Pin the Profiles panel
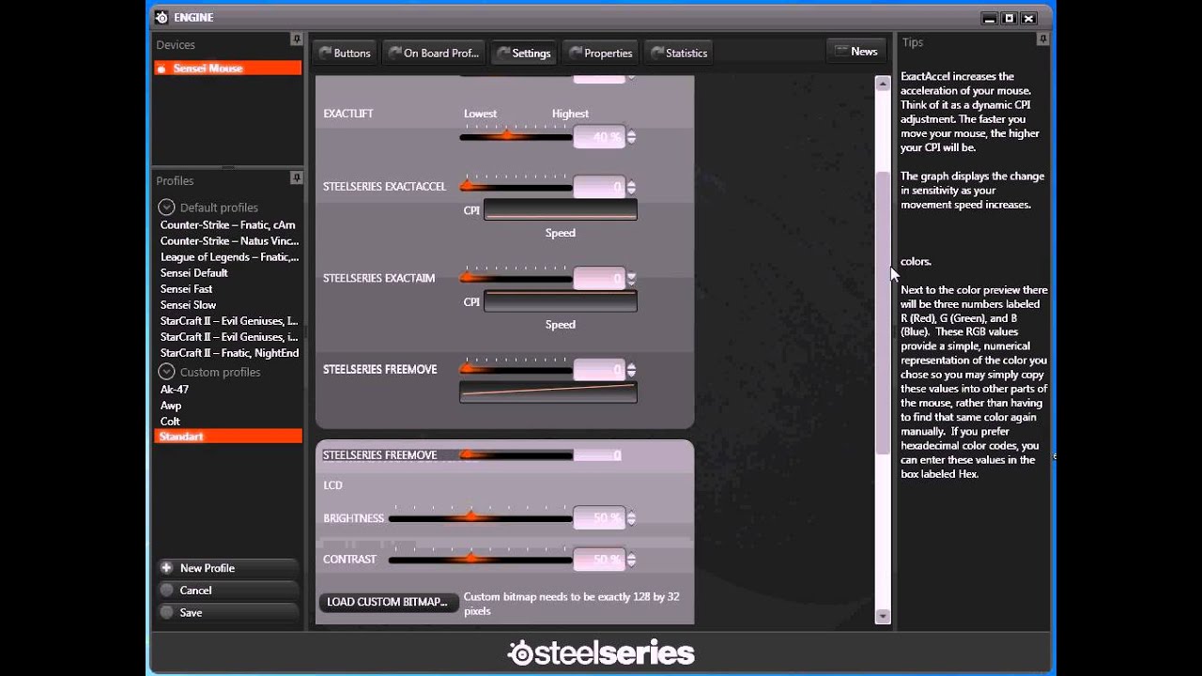Viewport: 1202px width, 676px height. [297, 177]
